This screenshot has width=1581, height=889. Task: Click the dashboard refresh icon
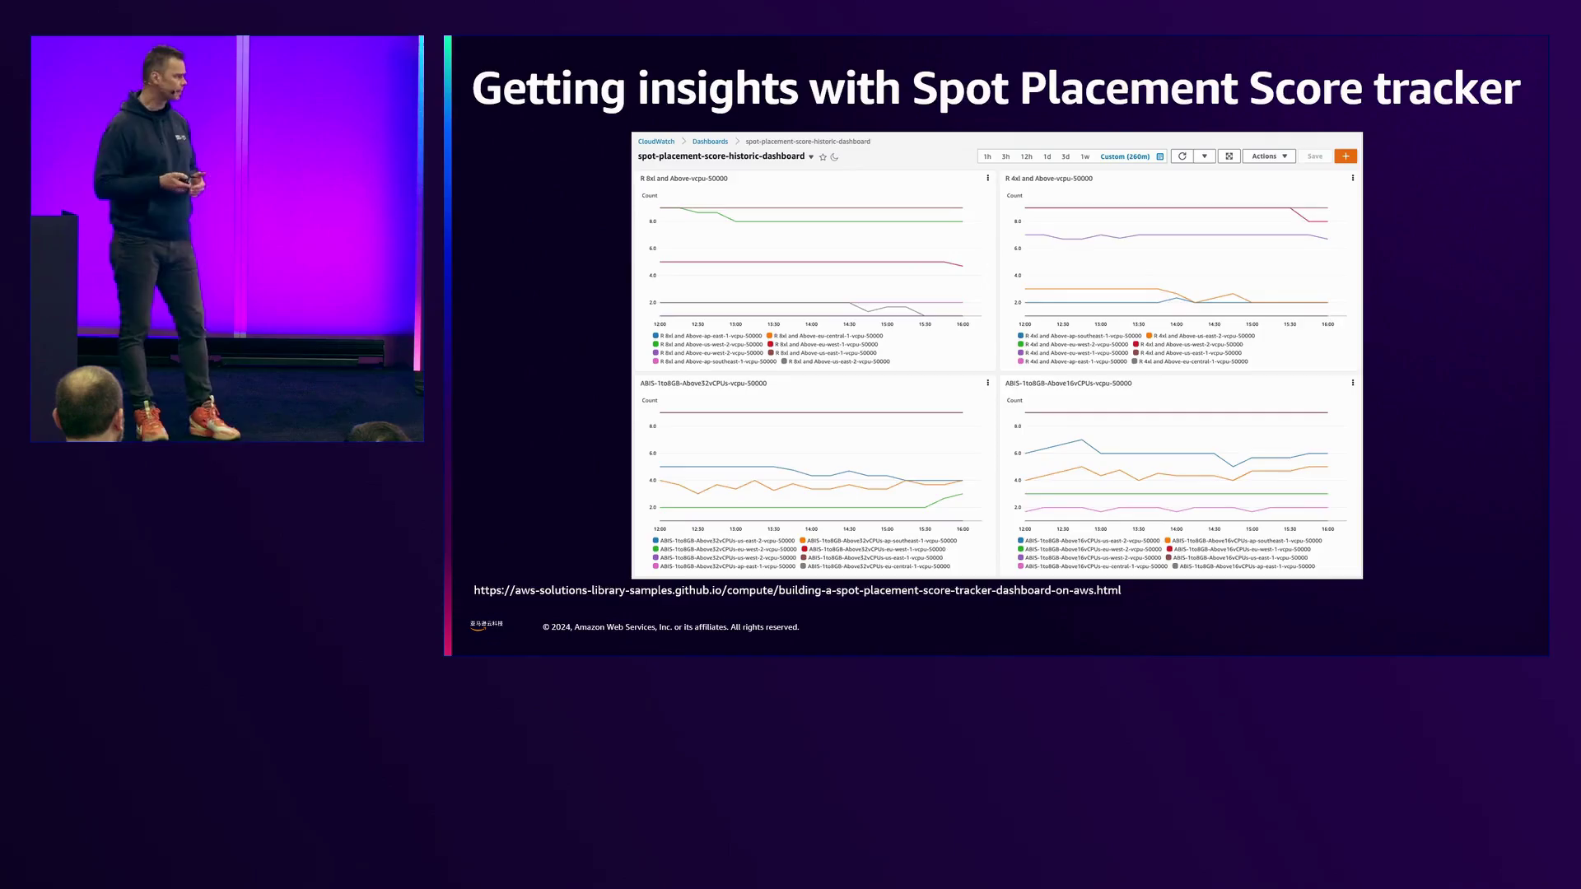tap(1182, 156)
